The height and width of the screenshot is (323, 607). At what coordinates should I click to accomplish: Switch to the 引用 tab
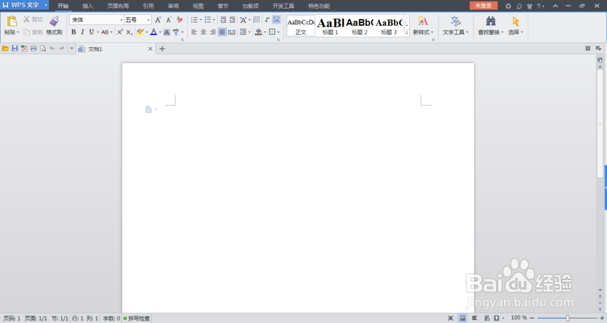148,6
